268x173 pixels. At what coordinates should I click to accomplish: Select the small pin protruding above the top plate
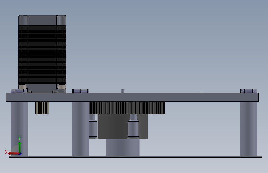(123, 91)
